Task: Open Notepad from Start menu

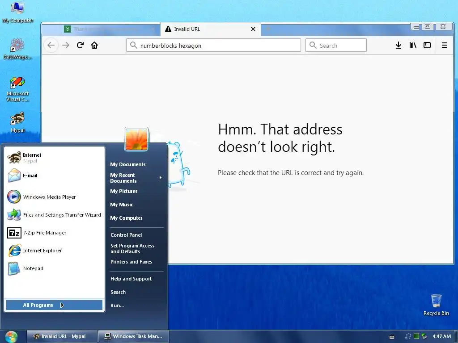Action: click(55, 268)
